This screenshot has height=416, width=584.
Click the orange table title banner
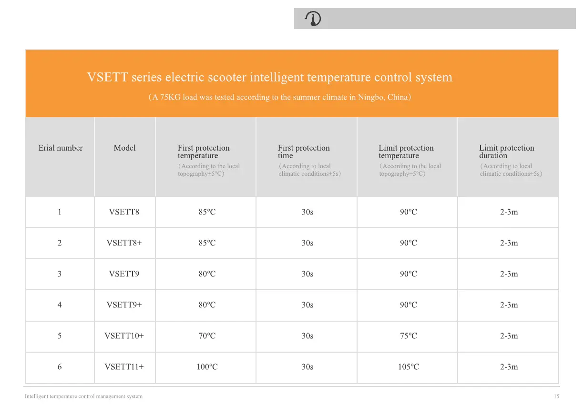click(x=292, y=84)
